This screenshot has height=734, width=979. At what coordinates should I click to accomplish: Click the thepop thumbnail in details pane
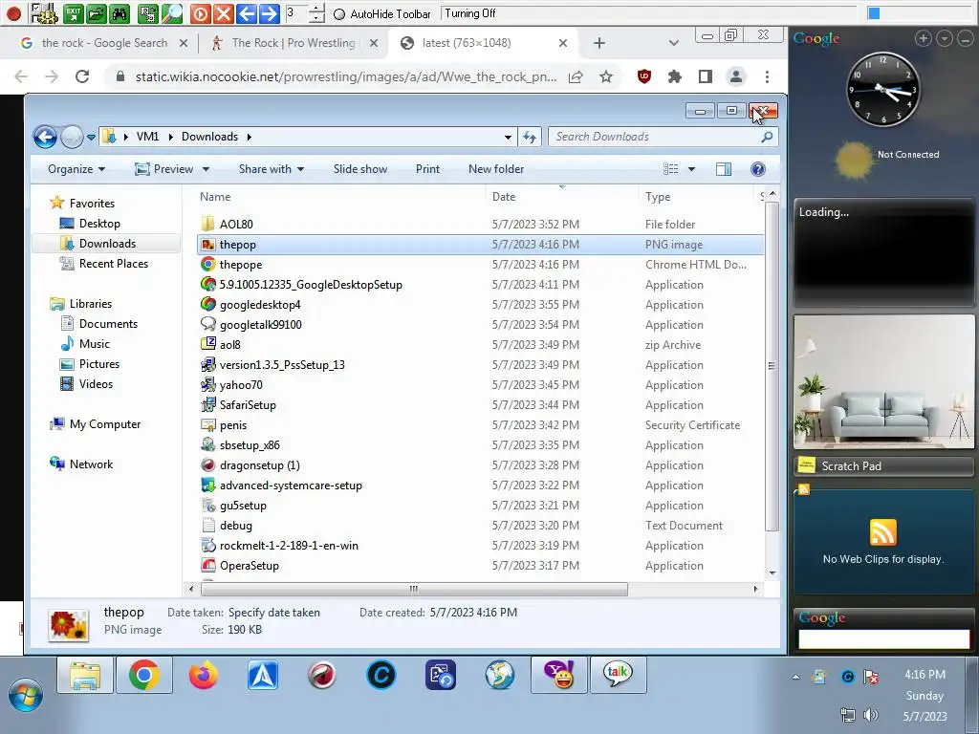pos(68,625)
